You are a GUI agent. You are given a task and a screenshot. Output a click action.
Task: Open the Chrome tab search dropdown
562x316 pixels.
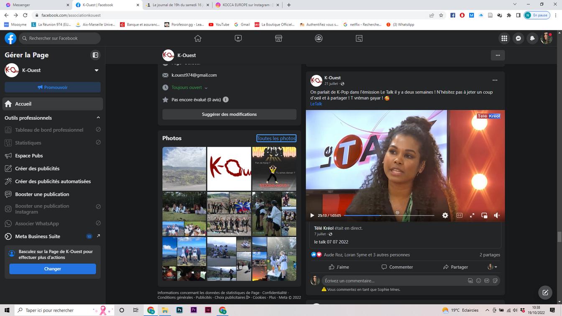514,5
